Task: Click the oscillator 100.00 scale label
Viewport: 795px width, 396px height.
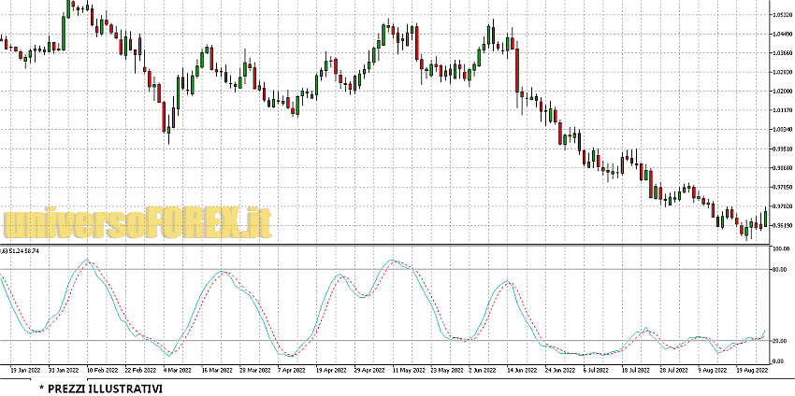Action: point(780,248)
